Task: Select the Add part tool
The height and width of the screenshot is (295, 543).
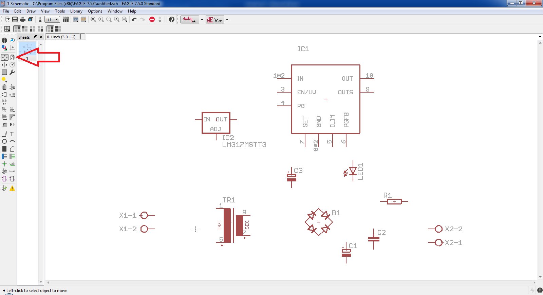Action: point(12,87)
